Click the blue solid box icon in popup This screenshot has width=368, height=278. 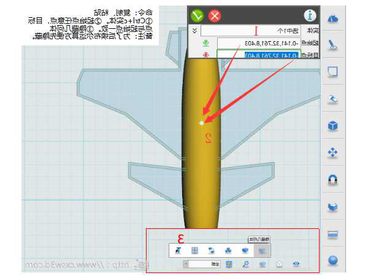click(x=245, y=251)
